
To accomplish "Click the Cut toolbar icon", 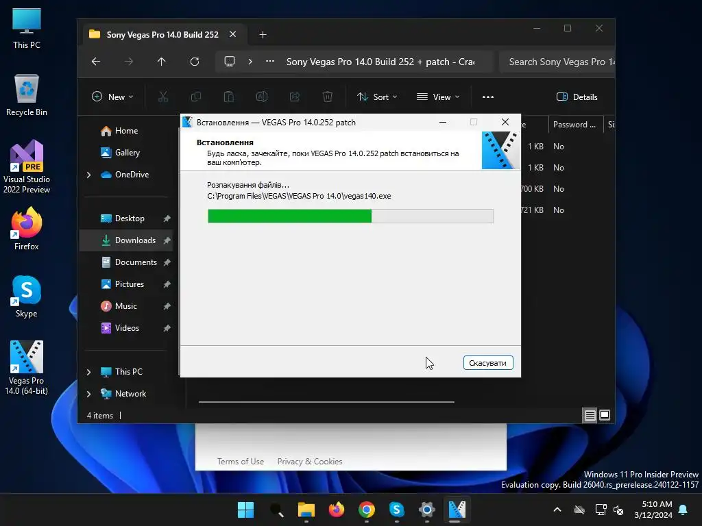I will coord(163,97).
